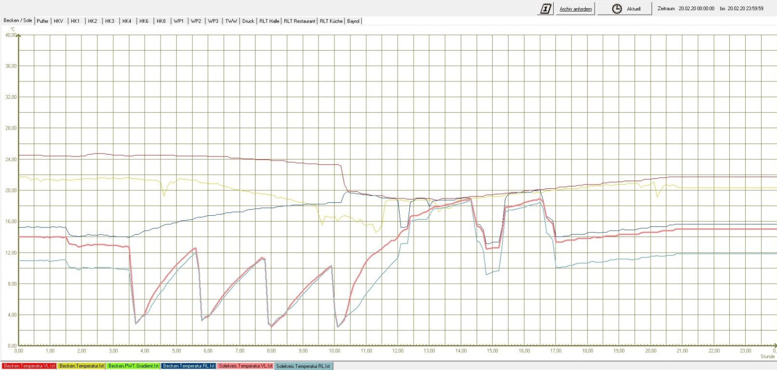Screen dimensions: 777x370
Task: Select the HK1 tab
Action: tap(75, 21)
